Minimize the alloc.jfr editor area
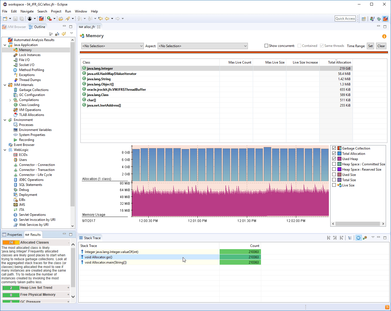The image size is (391, 311). coord(379,26)
